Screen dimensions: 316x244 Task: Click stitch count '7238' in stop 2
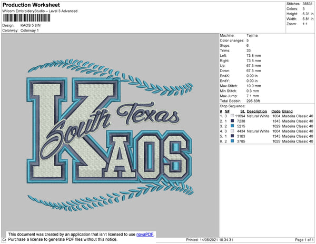click(241, 121)
